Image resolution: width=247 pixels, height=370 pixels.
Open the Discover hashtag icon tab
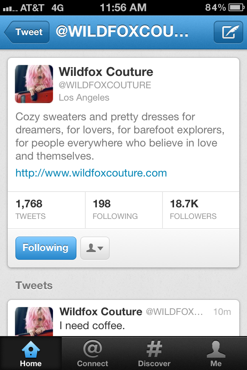154,353
